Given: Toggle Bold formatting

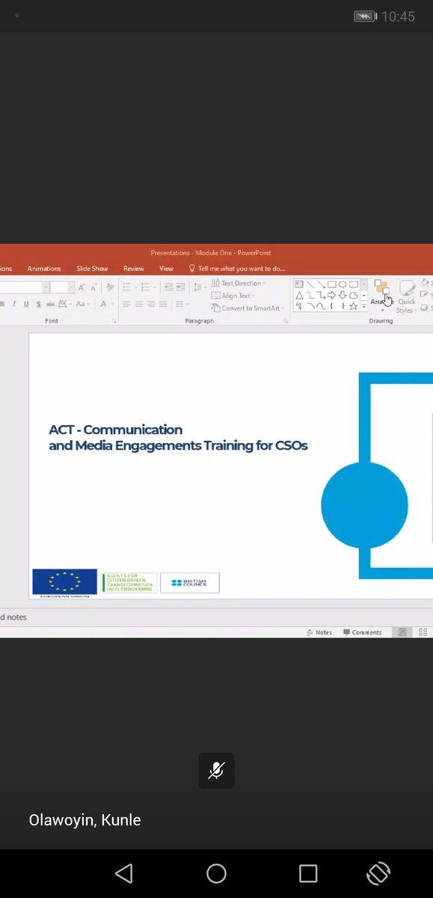Looking at the screenshot, I should coord(3,304).
